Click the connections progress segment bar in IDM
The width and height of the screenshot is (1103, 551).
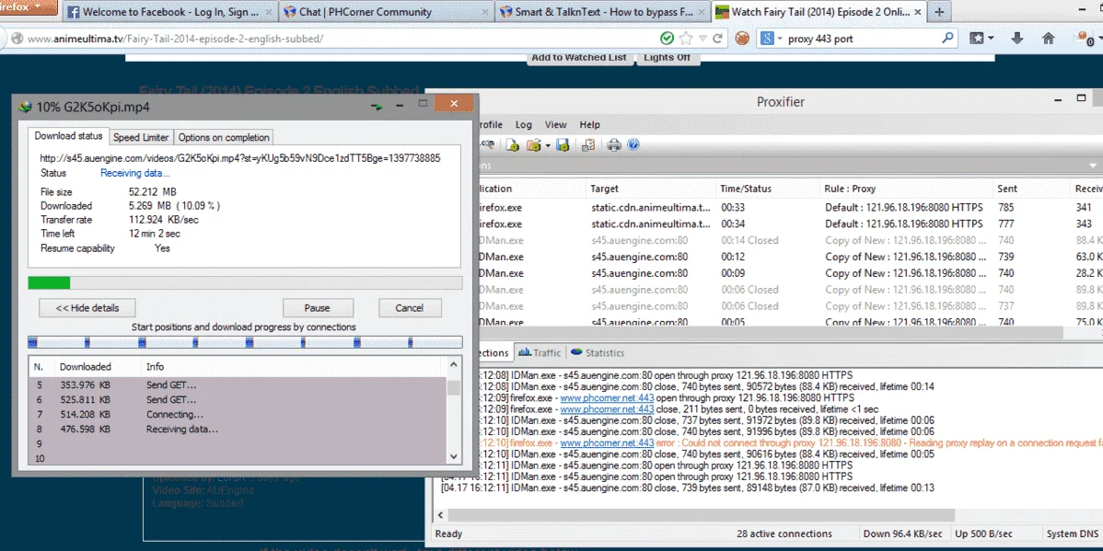pos(245,342)
